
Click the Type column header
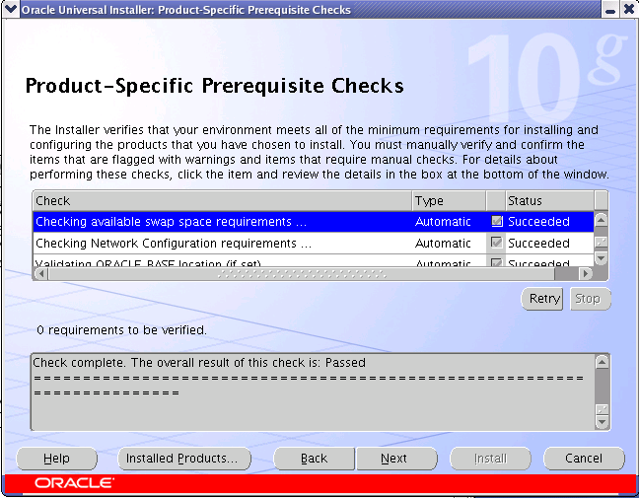[449, 200]
